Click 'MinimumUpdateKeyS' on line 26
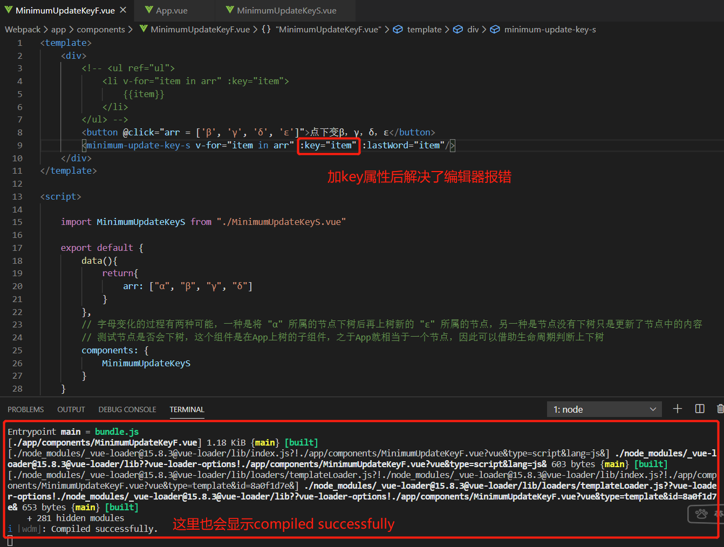 (146, 363)
